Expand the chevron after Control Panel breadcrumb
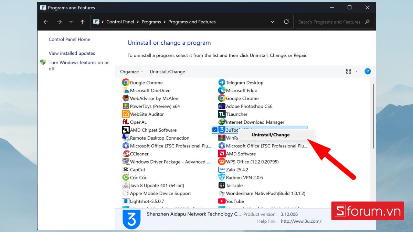 138,22
